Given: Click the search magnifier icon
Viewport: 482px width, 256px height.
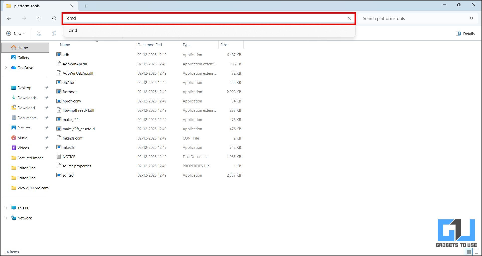Looking at the screenshot, I should click(472, 19).
